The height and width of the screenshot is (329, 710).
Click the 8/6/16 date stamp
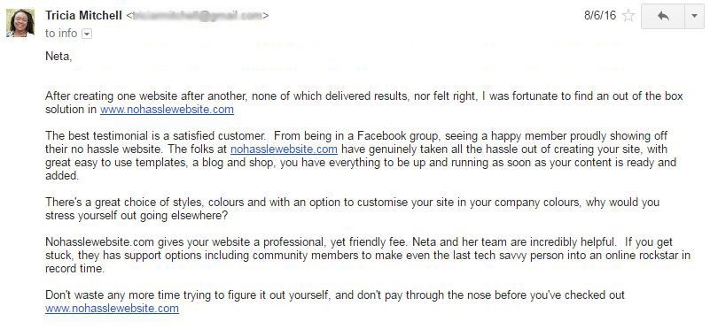(x=600, y=15)
